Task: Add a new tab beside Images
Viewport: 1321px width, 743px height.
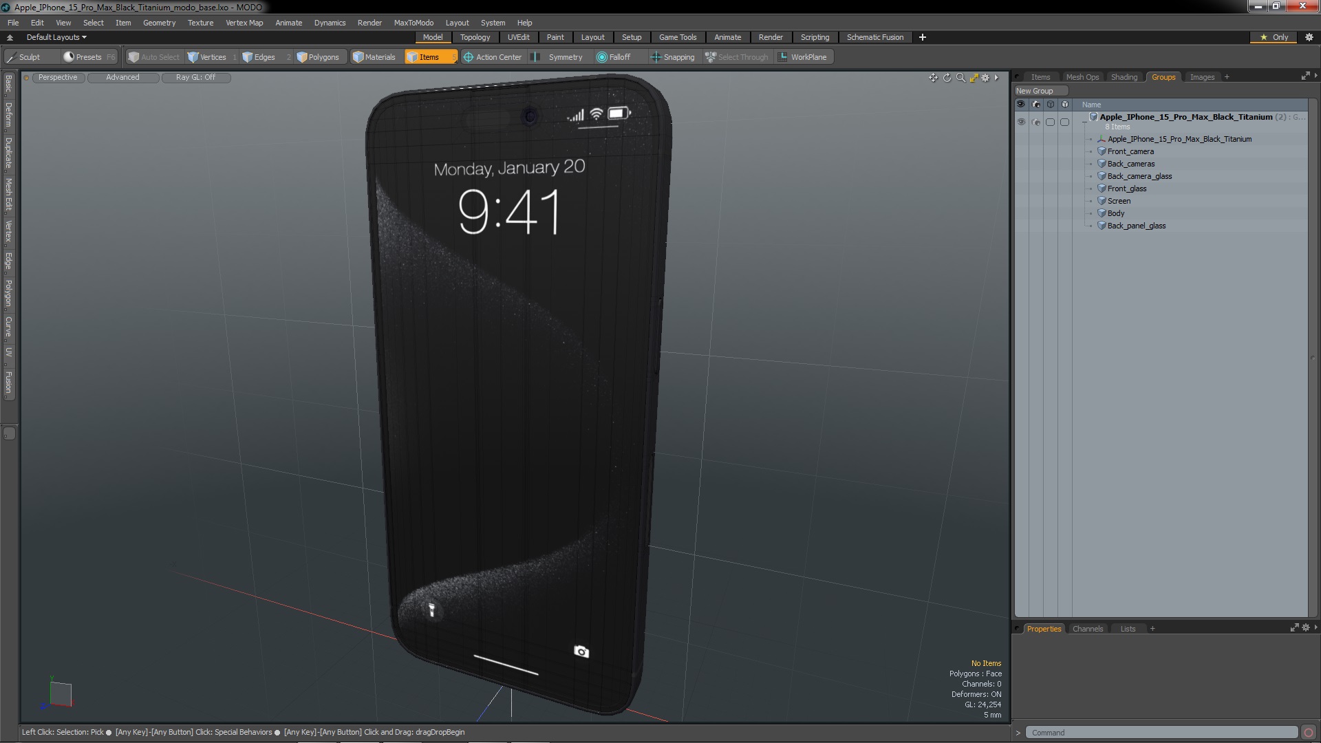Action: point(1227,77)
